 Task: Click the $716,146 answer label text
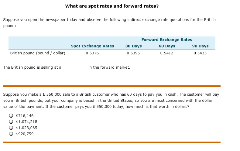(x=25, y=116)
